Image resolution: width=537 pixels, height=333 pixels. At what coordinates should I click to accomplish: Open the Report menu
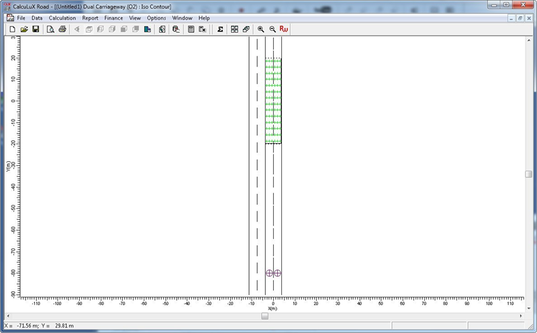[90, 18]
